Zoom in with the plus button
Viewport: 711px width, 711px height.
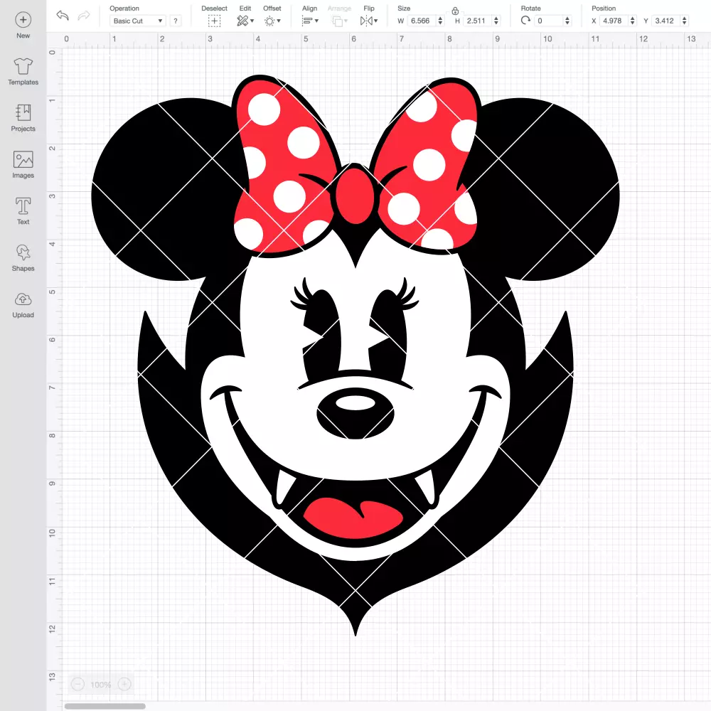(x=124, y=684)
